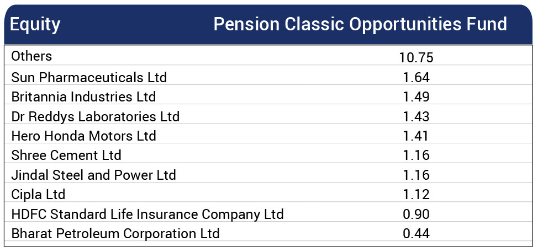Select the 1.64 value
This screenshot has height=252, width=538.
click(416, 77)
